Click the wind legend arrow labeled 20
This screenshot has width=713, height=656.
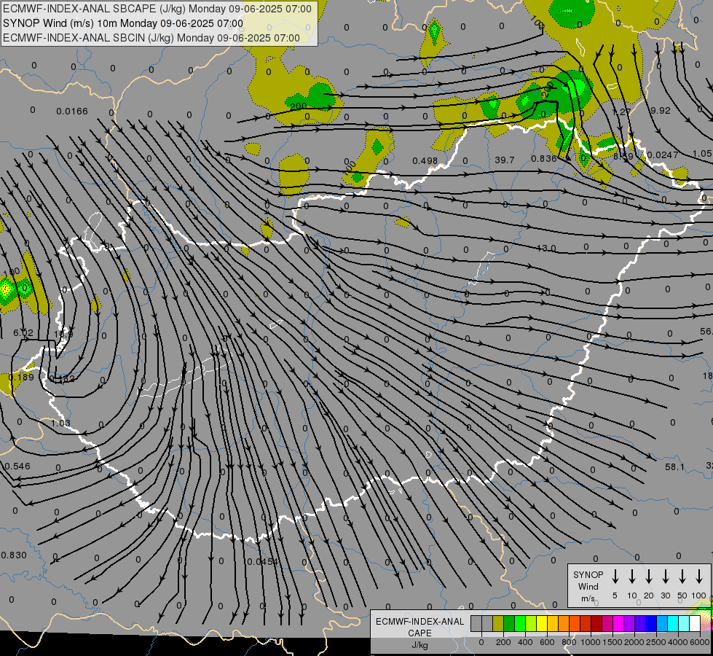pos(648,577)
